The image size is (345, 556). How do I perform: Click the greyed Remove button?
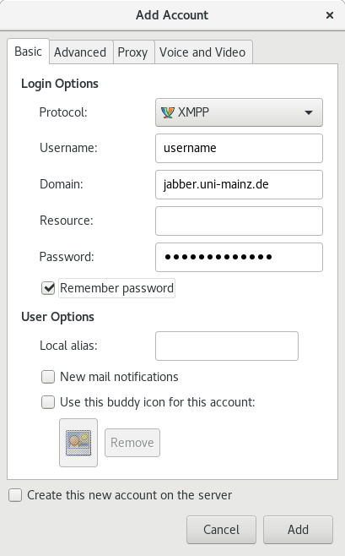click(x=132, y=443)
